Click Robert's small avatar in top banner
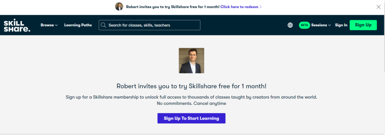This screenshot has width=385, height=135. (x=119, y=7)
